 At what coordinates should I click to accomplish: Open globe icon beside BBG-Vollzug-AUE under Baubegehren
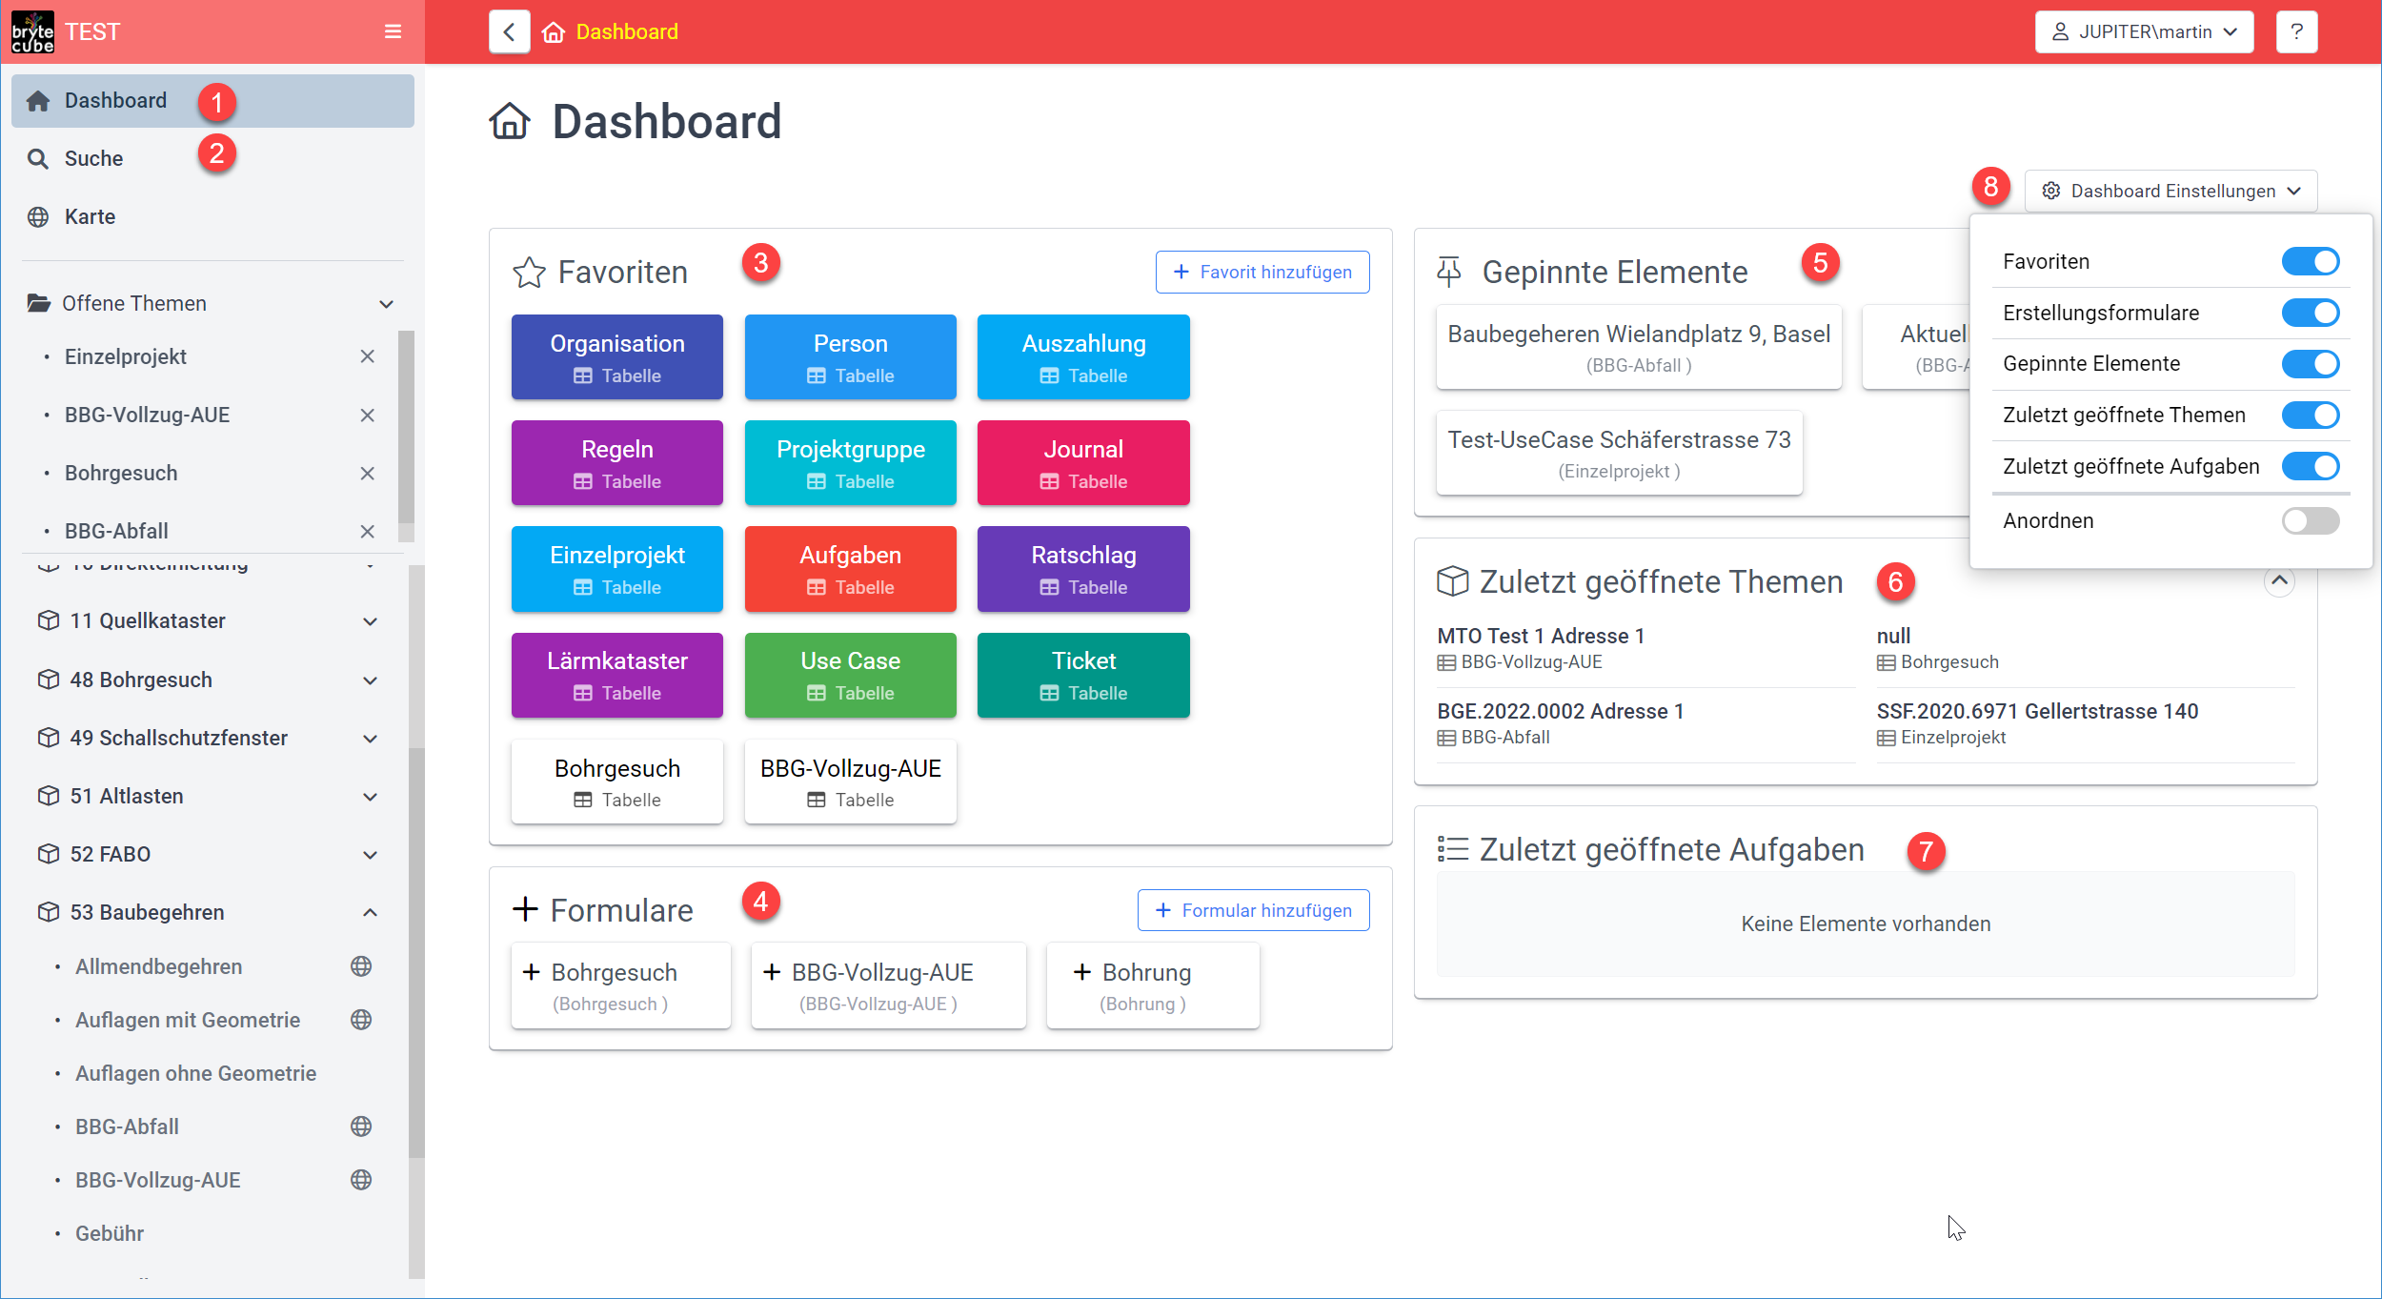click(361, 1180)
